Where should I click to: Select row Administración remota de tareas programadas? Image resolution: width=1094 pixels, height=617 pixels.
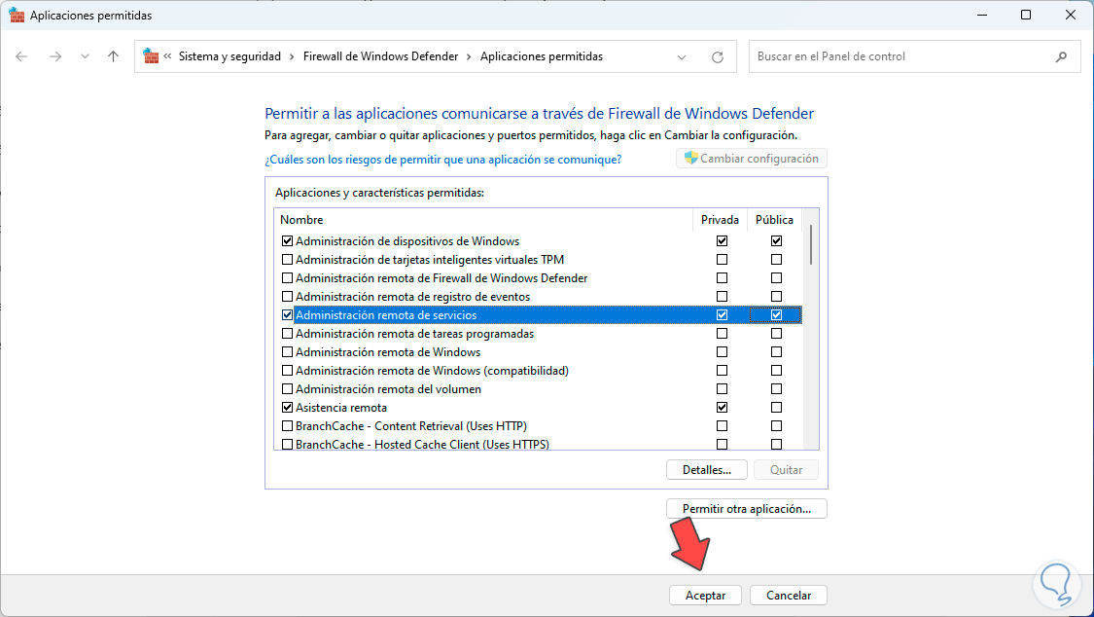[x=538, y=334]
